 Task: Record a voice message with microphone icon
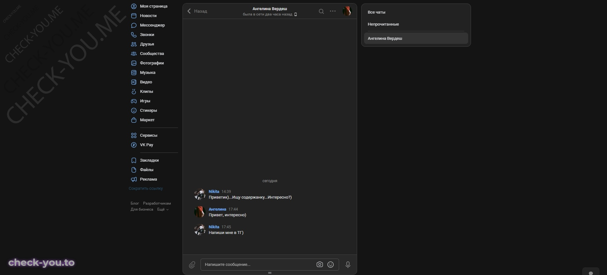coord(348,265)
